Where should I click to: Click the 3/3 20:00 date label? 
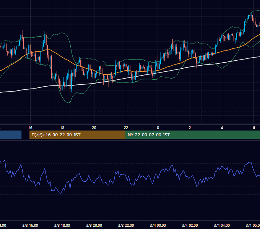click(x=94, y=225)
